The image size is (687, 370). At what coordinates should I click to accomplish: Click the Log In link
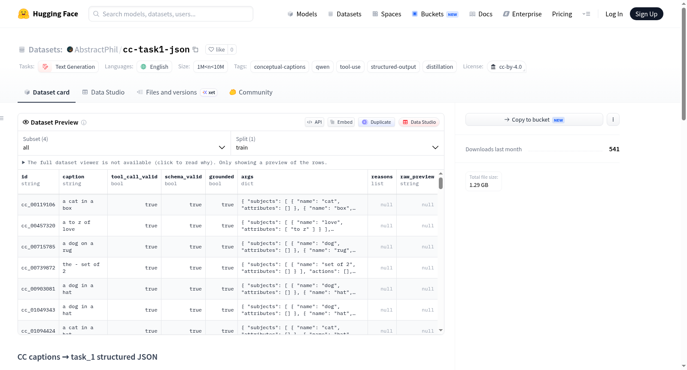pyautogui.click(x=614, y=14)
